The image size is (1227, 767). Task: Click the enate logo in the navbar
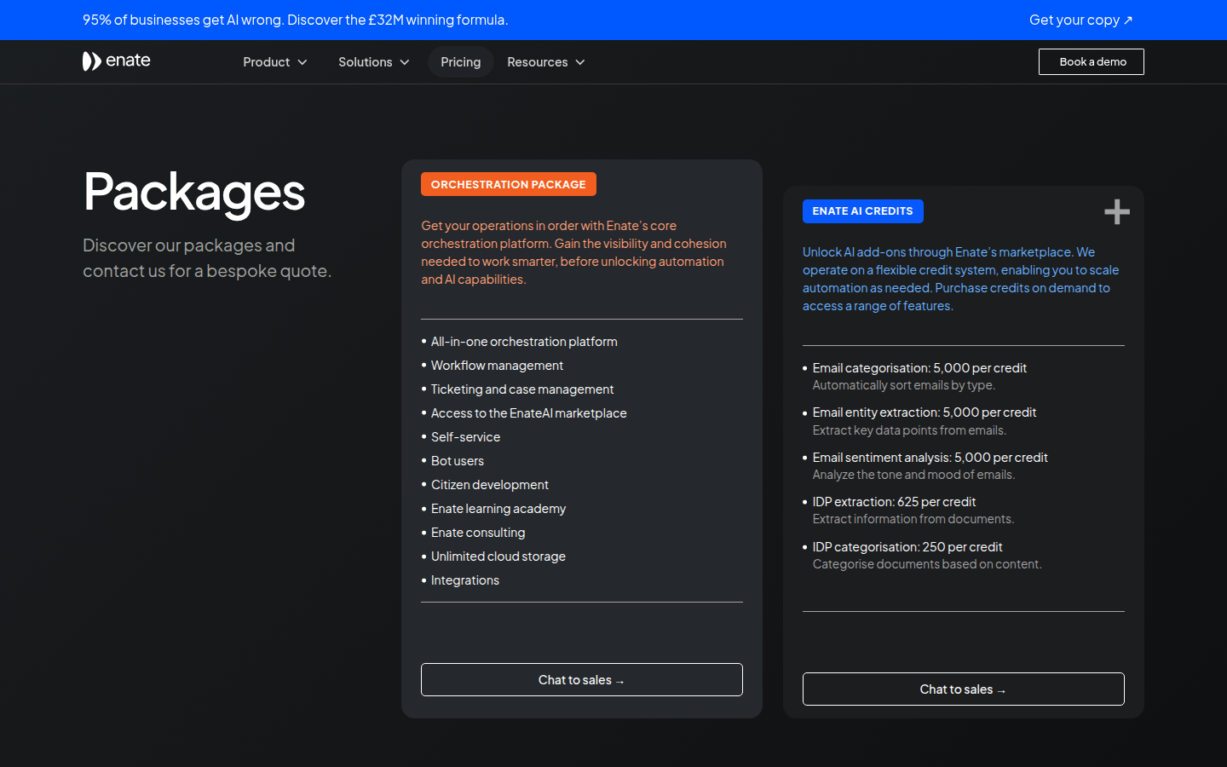tap(117, 61)
